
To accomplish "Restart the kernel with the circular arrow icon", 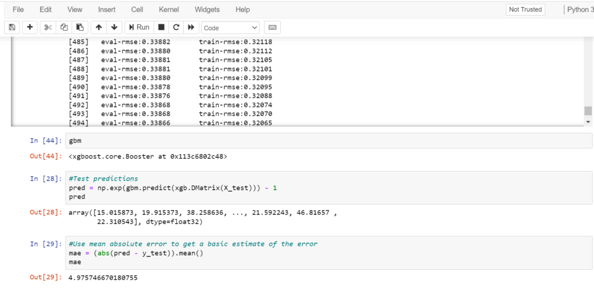I will [176, 27].
